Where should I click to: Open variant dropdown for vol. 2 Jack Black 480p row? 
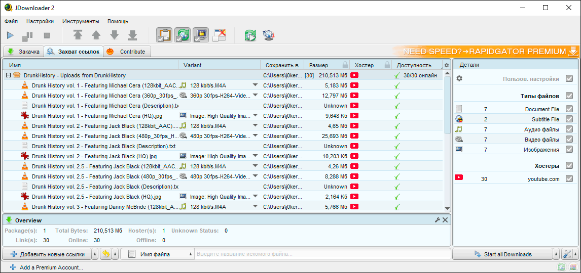(x=255, y=135)
